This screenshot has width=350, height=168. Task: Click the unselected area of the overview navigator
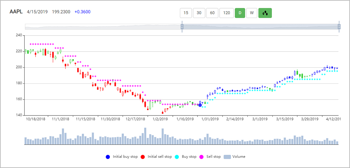102,27
